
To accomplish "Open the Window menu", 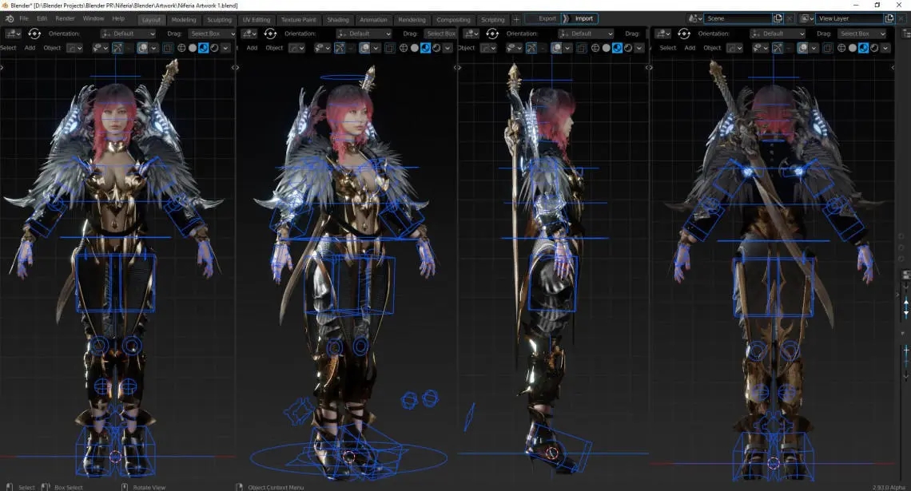I will click(x=93, y=18).
